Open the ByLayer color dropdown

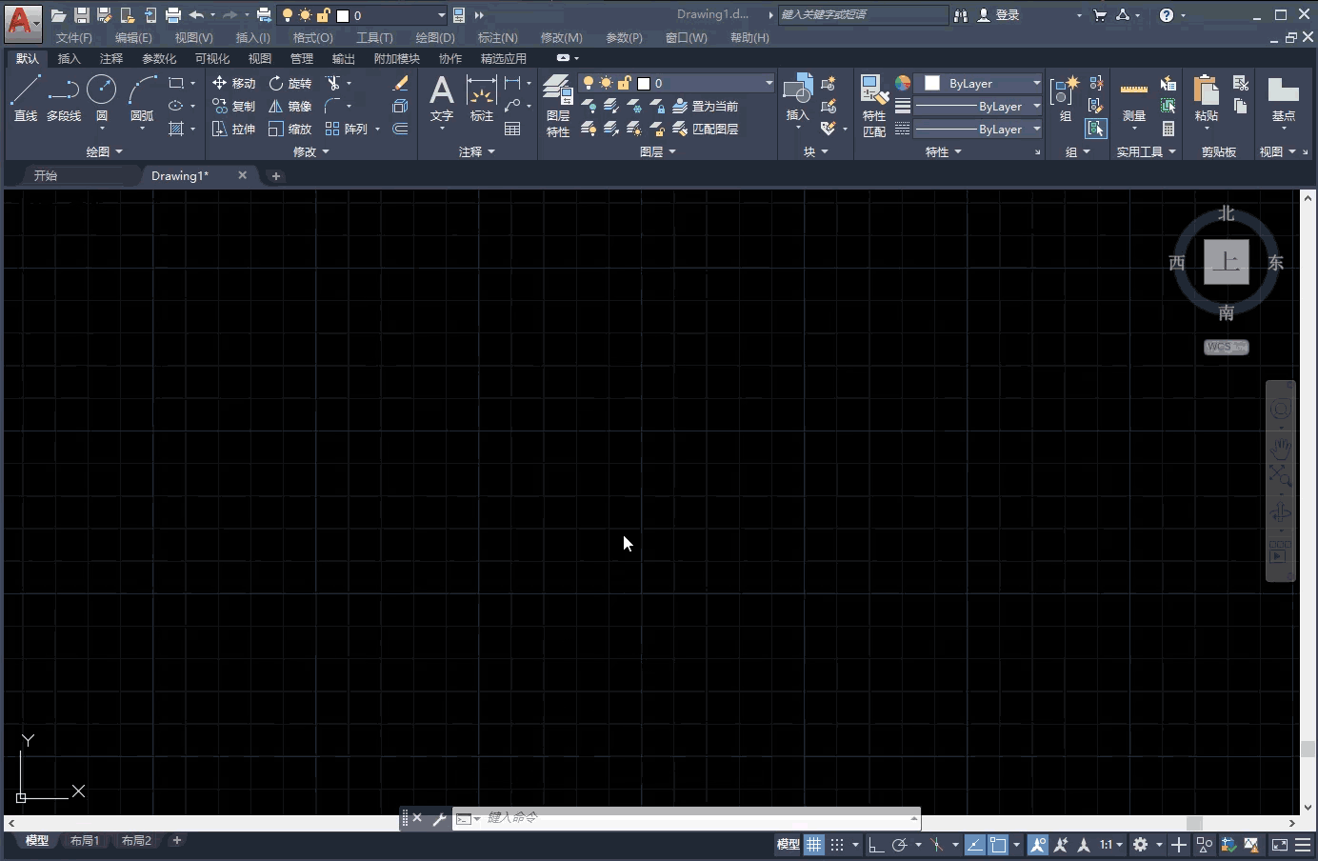pos(1038,83)
